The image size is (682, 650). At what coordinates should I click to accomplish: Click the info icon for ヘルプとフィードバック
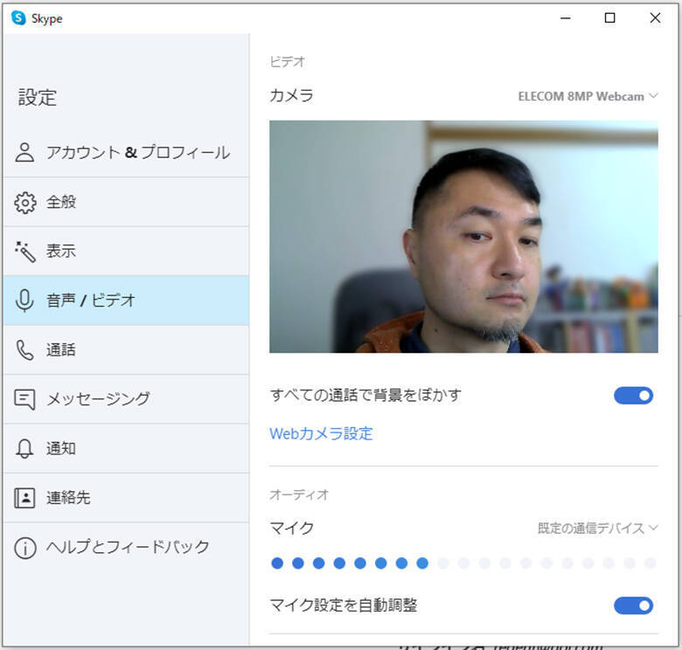click(25, 548)
